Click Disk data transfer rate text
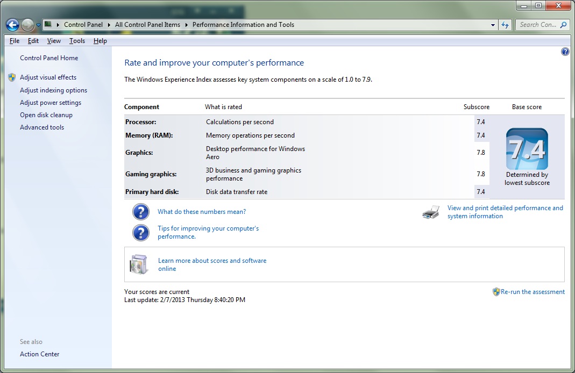 pos(237,192)
